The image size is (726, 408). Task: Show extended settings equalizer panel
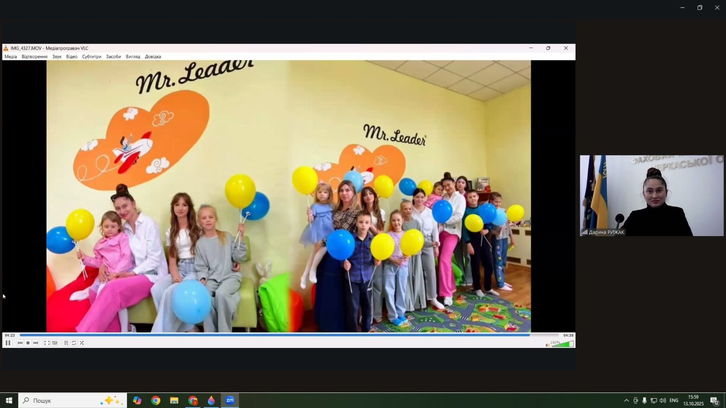(55, 343)
